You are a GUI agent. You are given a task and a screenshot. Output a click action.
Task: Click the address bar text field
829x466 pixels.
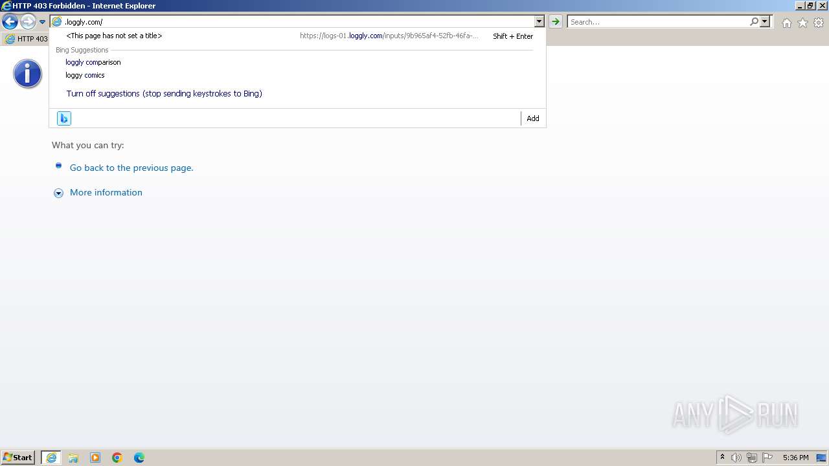click(x=299, y=22)
